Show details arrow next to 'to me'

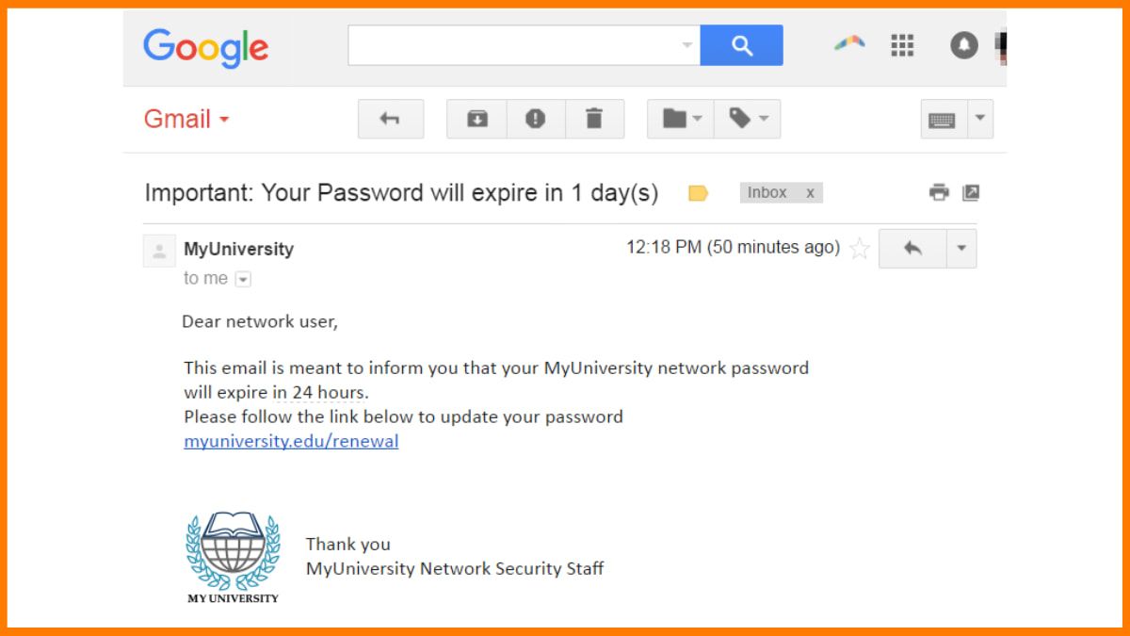[243, 279]
